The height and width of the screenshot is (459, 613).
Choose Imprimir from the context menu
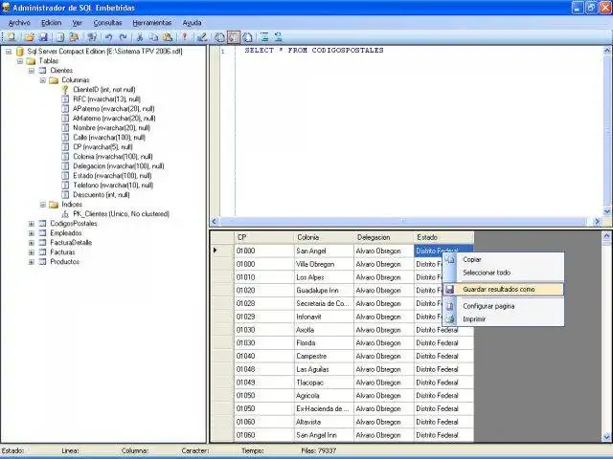click(503, 319)
